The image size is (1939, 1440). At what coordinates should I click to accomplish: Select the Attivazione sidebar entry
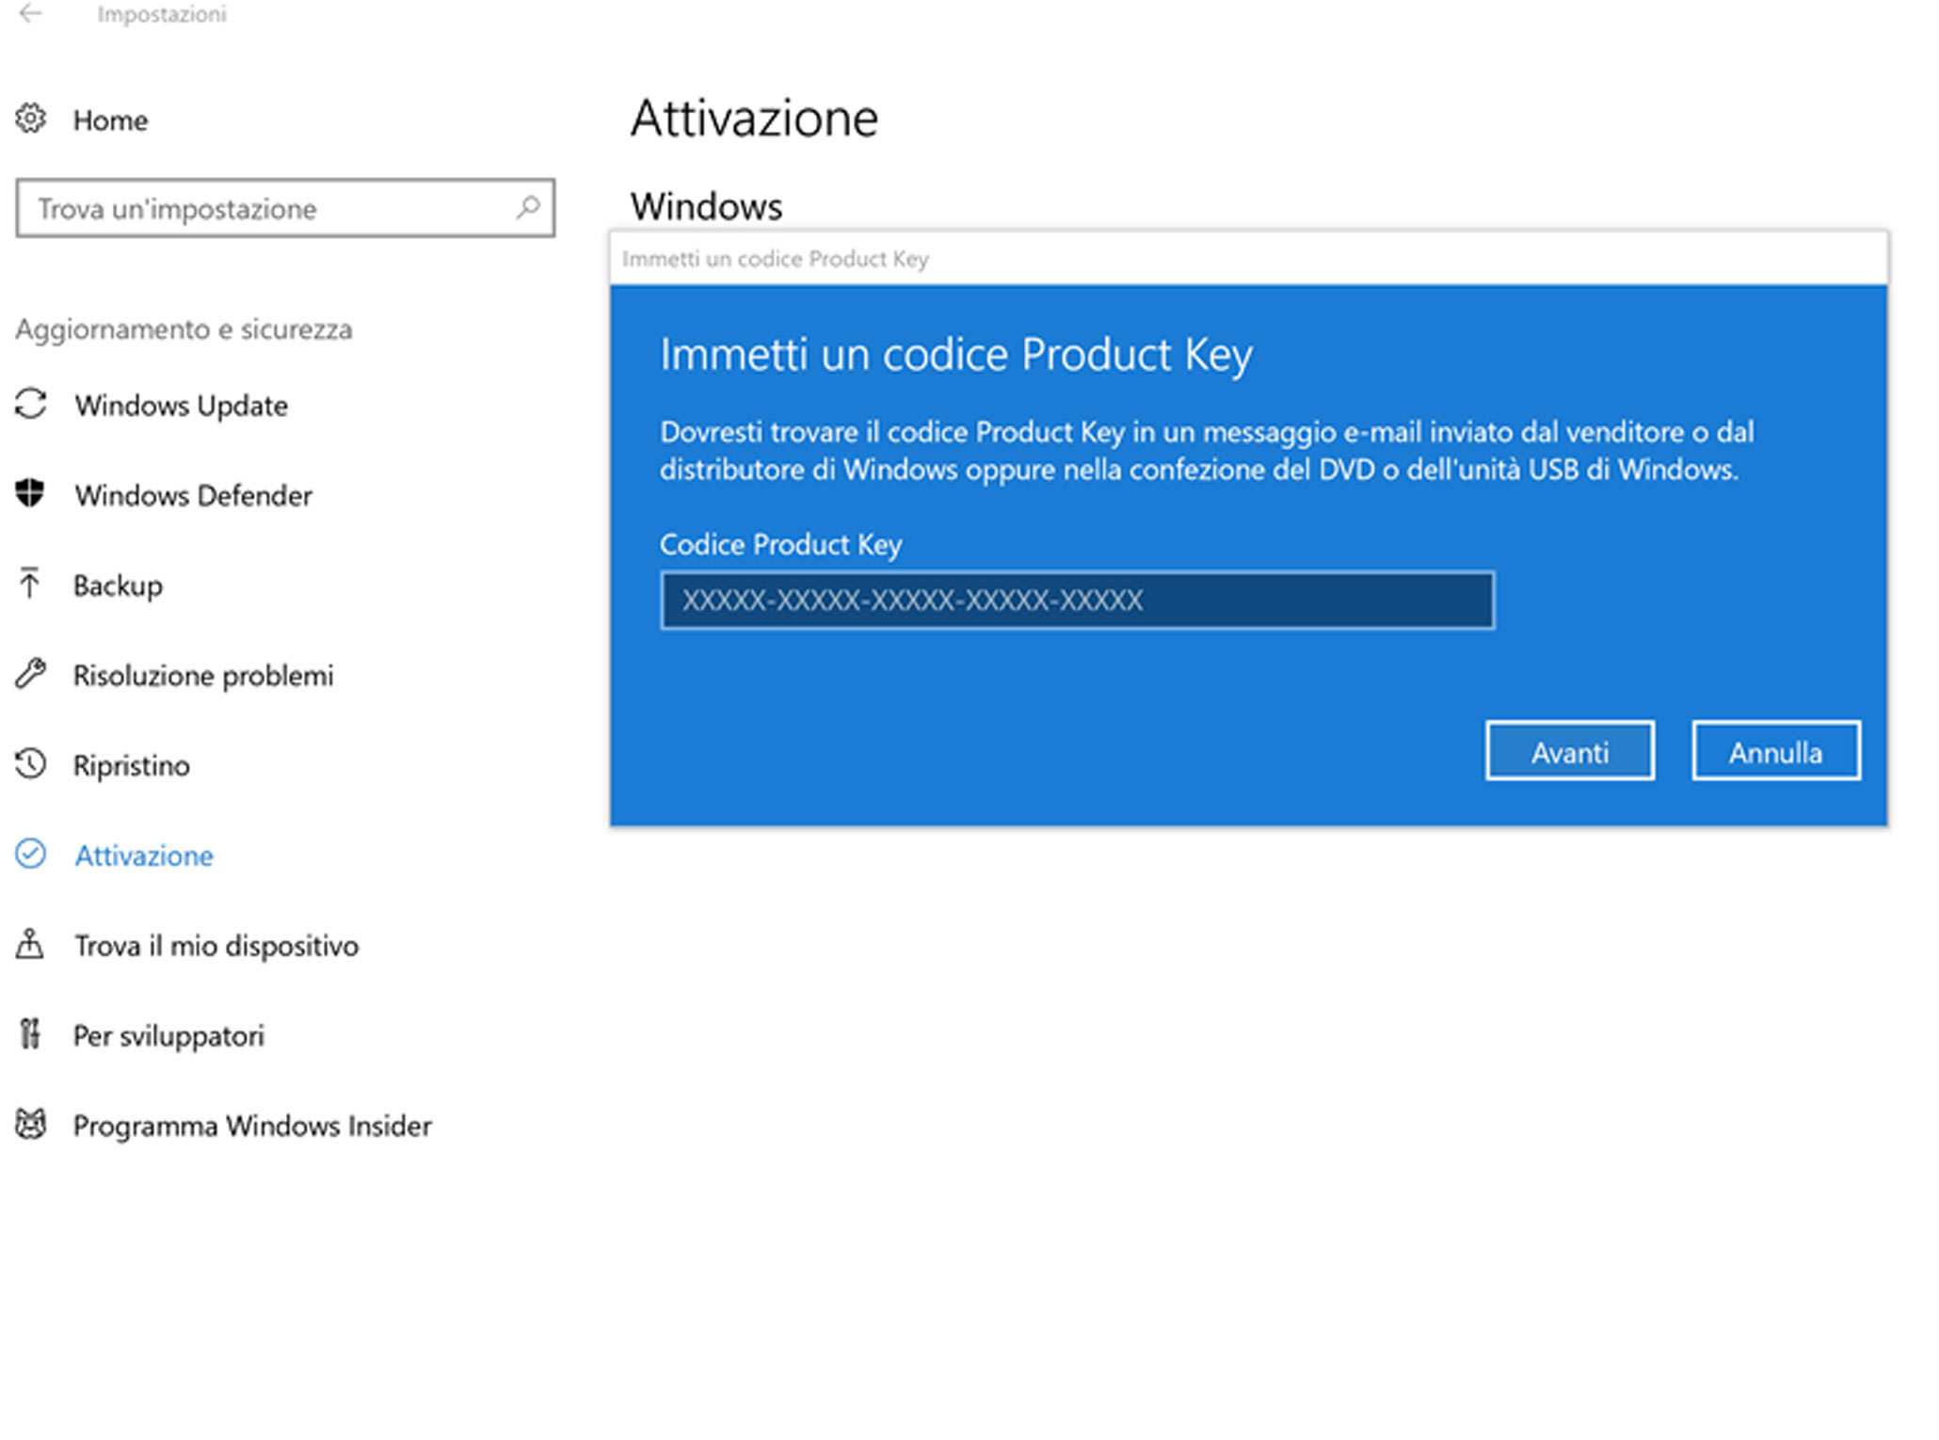pos(144,856)
